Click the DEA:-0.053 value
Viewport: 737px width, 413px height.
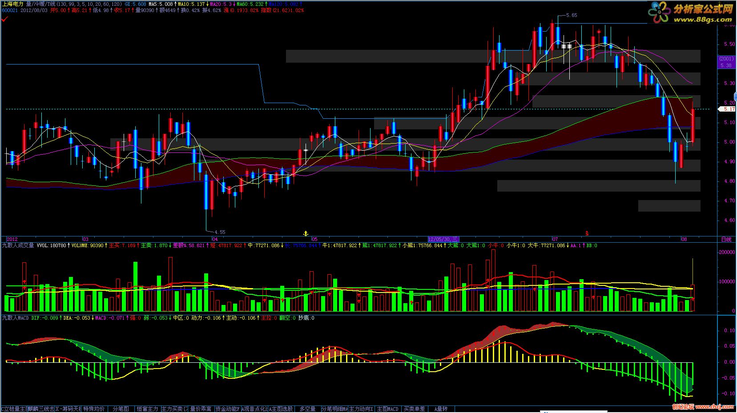[x=77, y=318]
